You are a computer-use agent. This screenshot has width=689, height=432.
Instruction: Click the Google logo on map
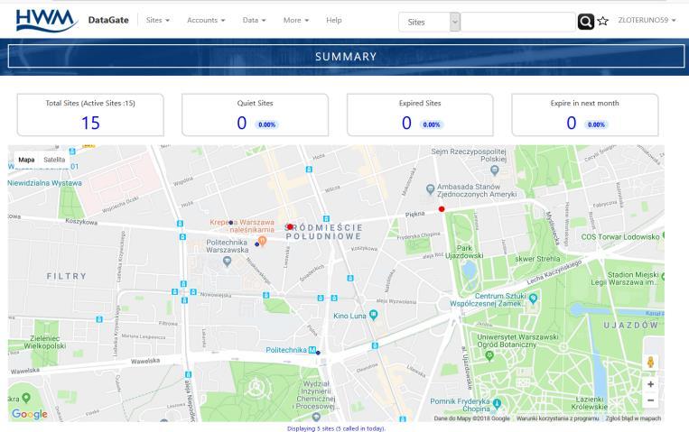[x=30, y=414]
